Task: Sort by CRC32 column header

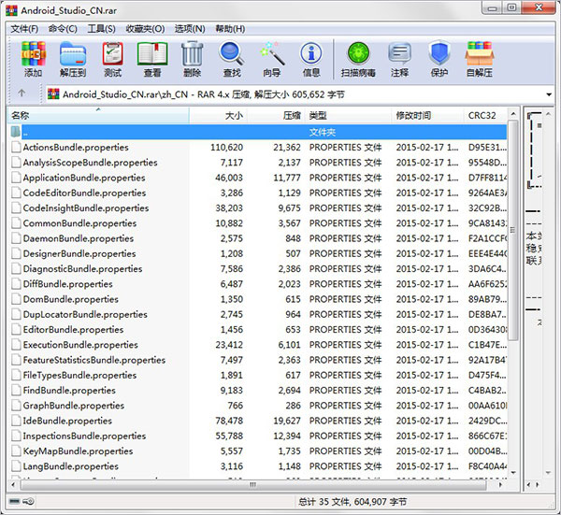Action: click(x=485, y=116)
